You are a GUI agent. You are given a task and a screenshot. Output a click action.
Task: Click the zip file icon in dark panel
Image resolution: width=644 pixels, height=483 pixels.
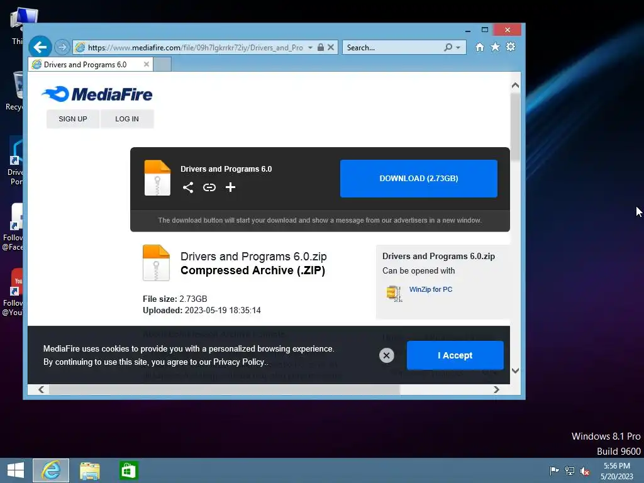pos(157,178)
